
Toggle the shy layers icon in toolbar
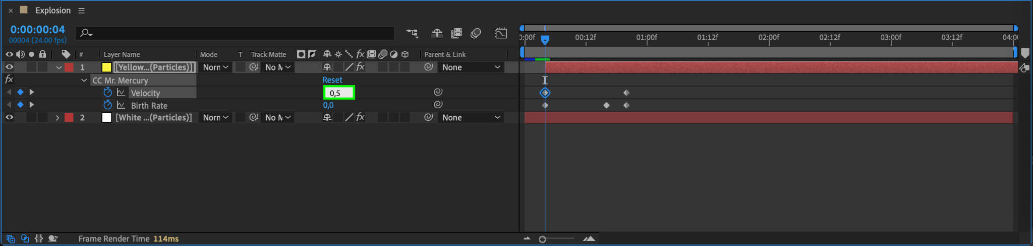tap(437, 33)
